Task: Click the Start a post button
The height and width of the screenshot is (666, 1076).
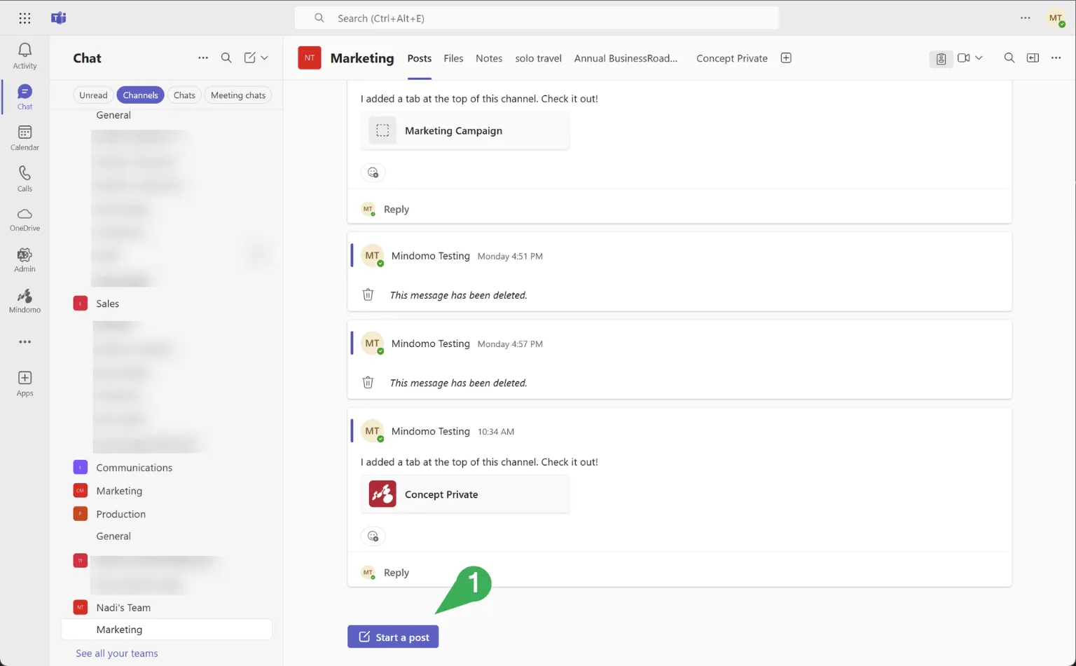Action: (x=393, y=637)
